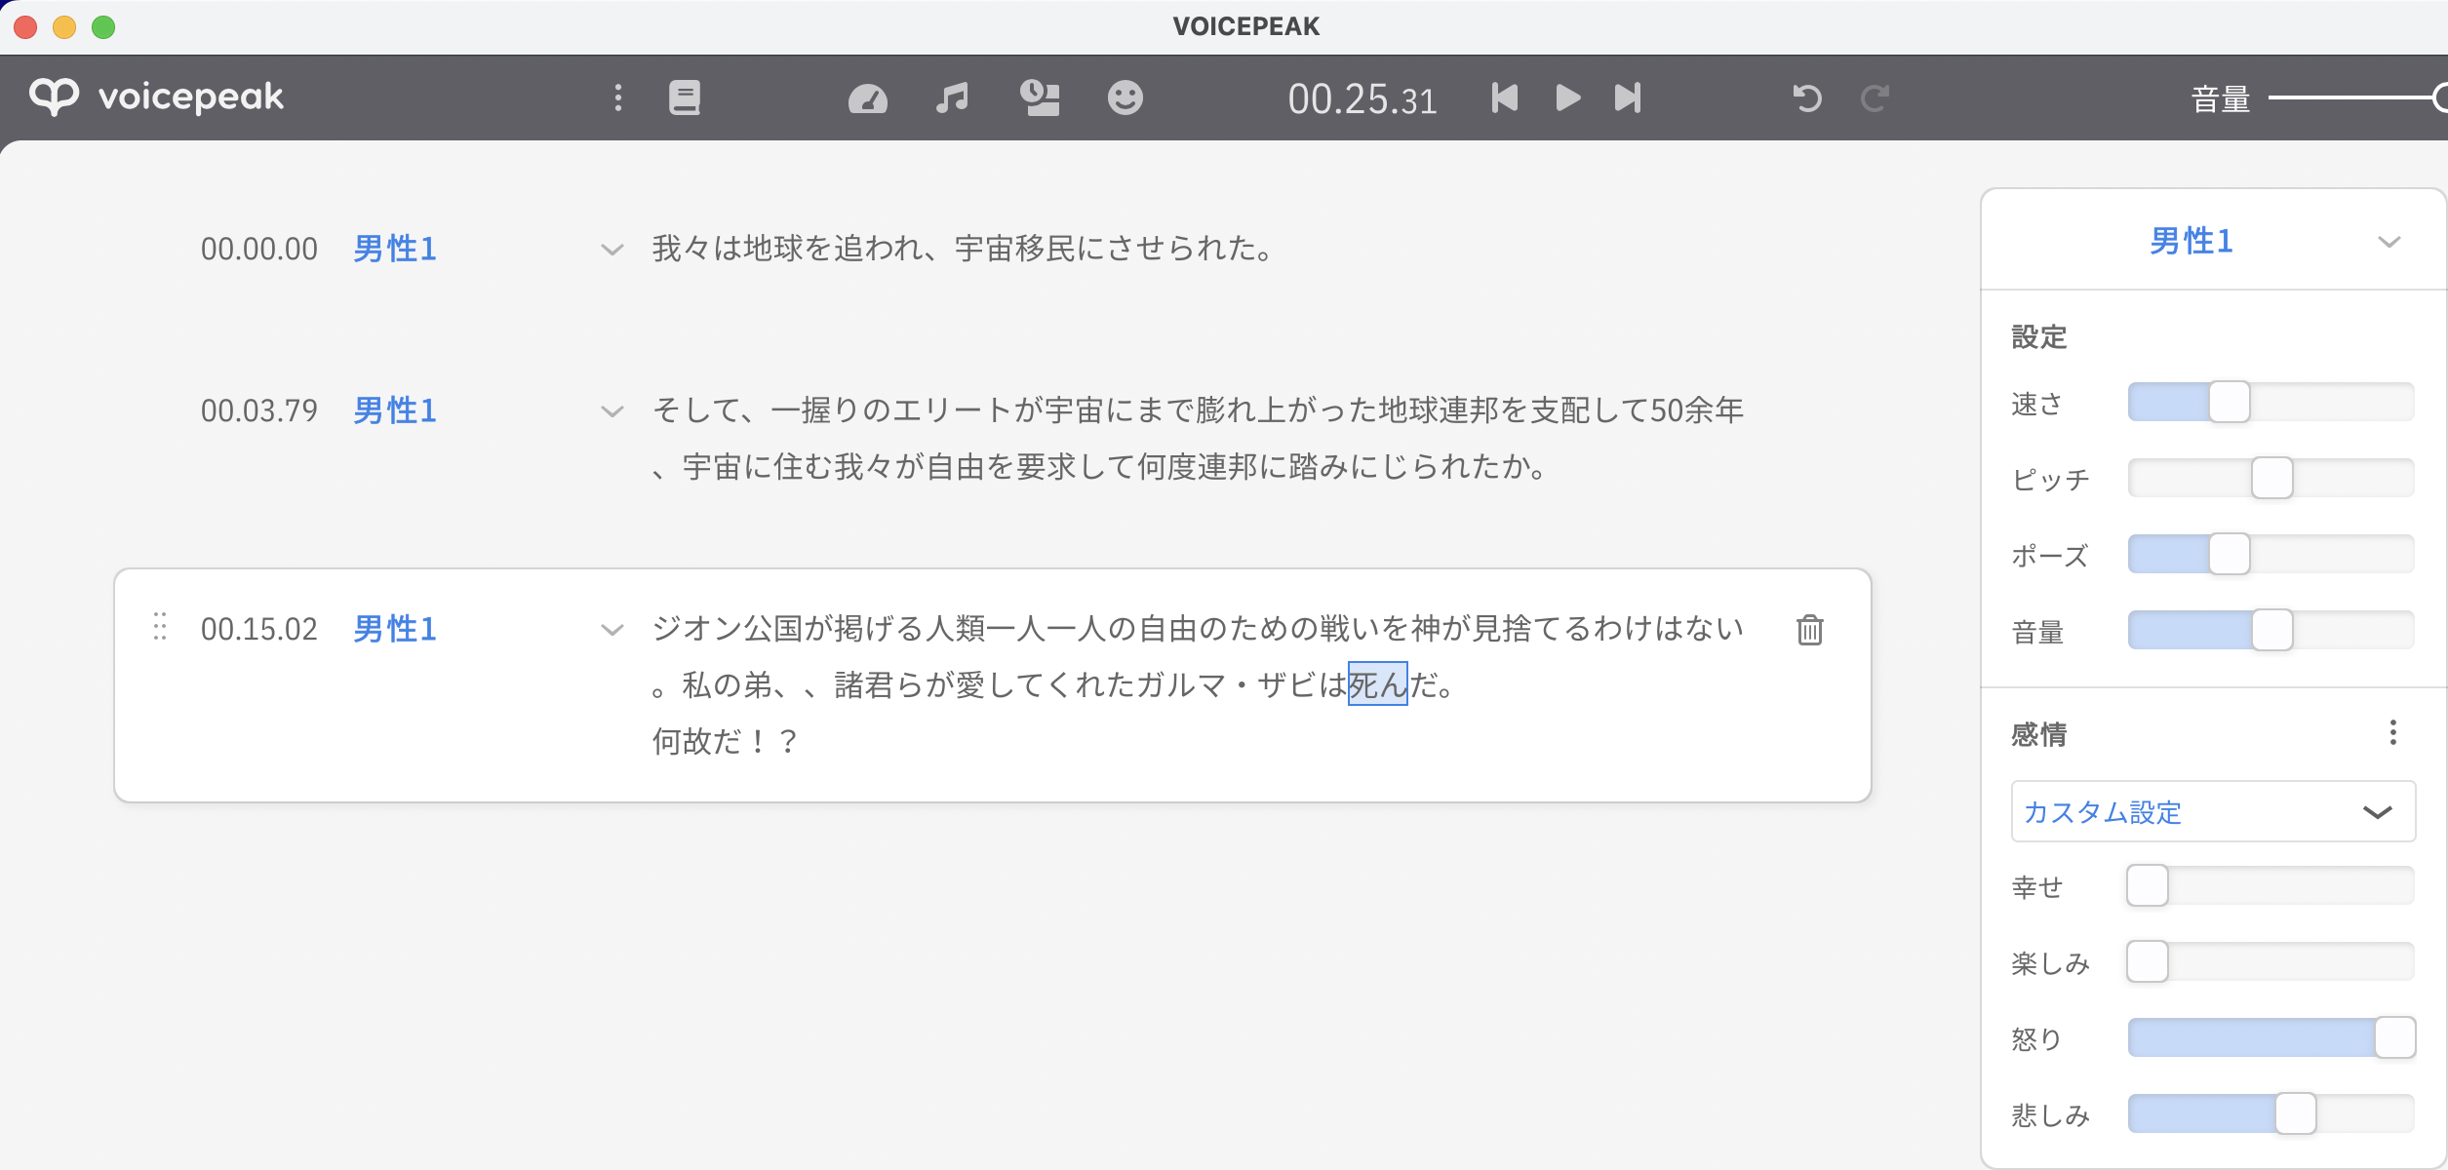Open the narrator and clock icon
Viewport: 2448px width, 1170px height.
[x=1040, y=97]
